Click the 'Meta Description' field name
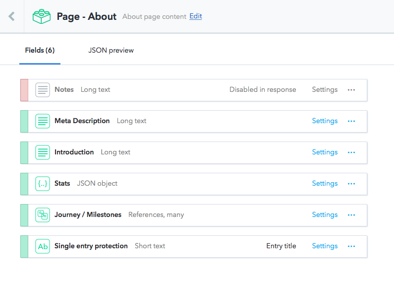Image resolution: width=394 pixels, height=283 pixels. coord(82,121)
